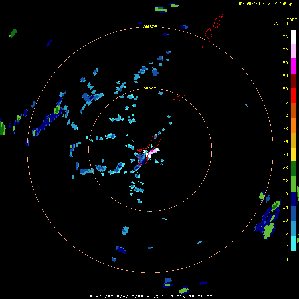
Task: Click the ENHANCED ECHO TOPS caption
Action: [x=117, y=297]
